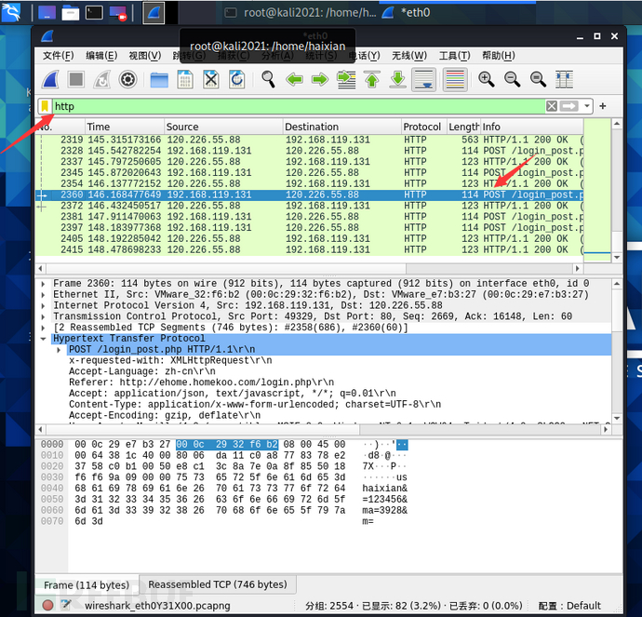Screen dimensions: 642x617
Task: Toggle auto-scroll during live capture
Action: point(423,79)
